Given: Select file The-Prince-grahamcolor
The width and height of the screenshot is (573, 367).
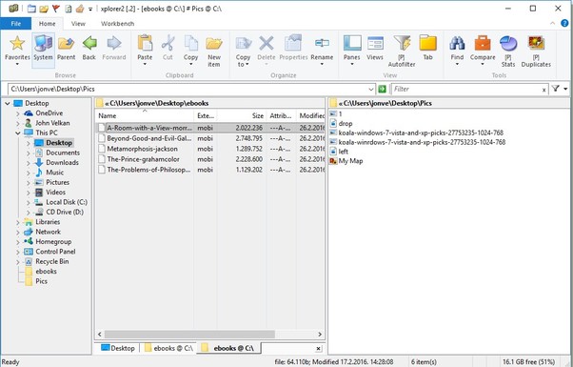Looking at the screenshot, I should [x=143, y=159].
